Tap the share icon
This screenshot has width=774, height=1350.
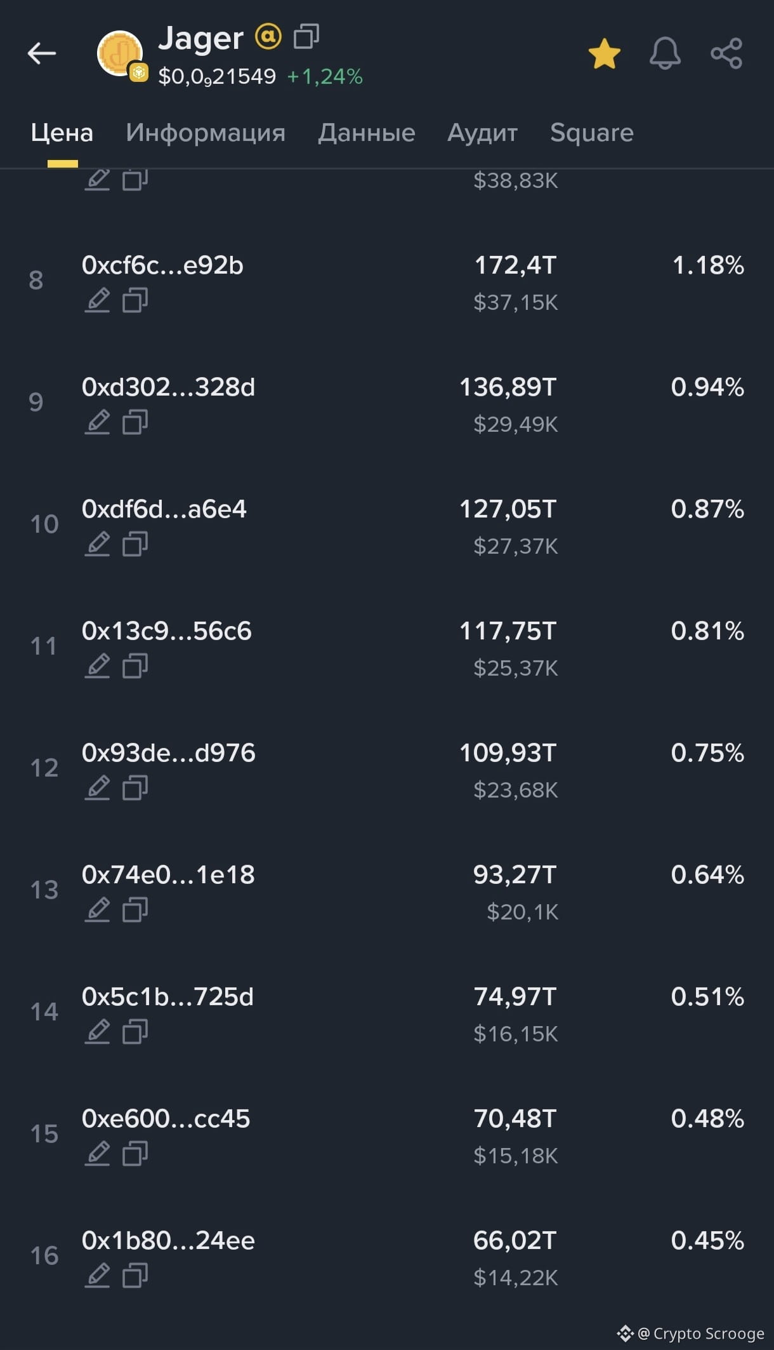726,53
